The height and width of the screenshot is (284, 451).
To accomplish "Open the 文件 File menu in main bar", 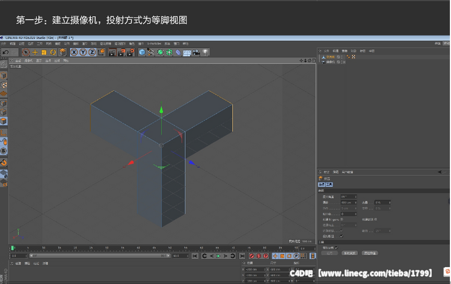I will click(4, 44).
